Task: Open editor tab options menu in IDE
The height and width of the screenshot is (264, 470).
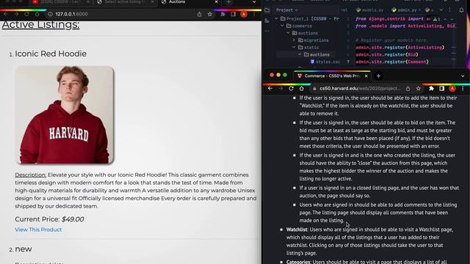Action: [x=449, y=10]
